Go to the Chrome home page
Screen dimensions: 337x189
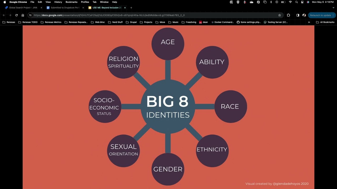(x=23, y=15)
